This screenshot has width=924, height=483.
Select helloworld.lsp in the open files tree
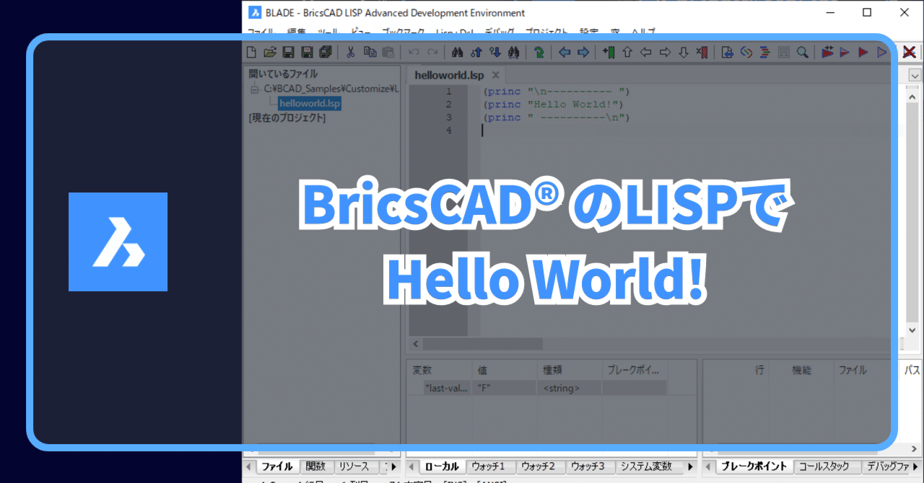[309, 103]
